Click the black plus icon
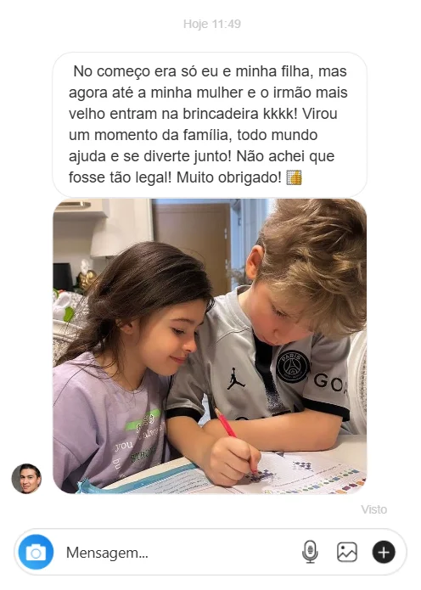Screen dimensions: 421x590 click(384, 552)
